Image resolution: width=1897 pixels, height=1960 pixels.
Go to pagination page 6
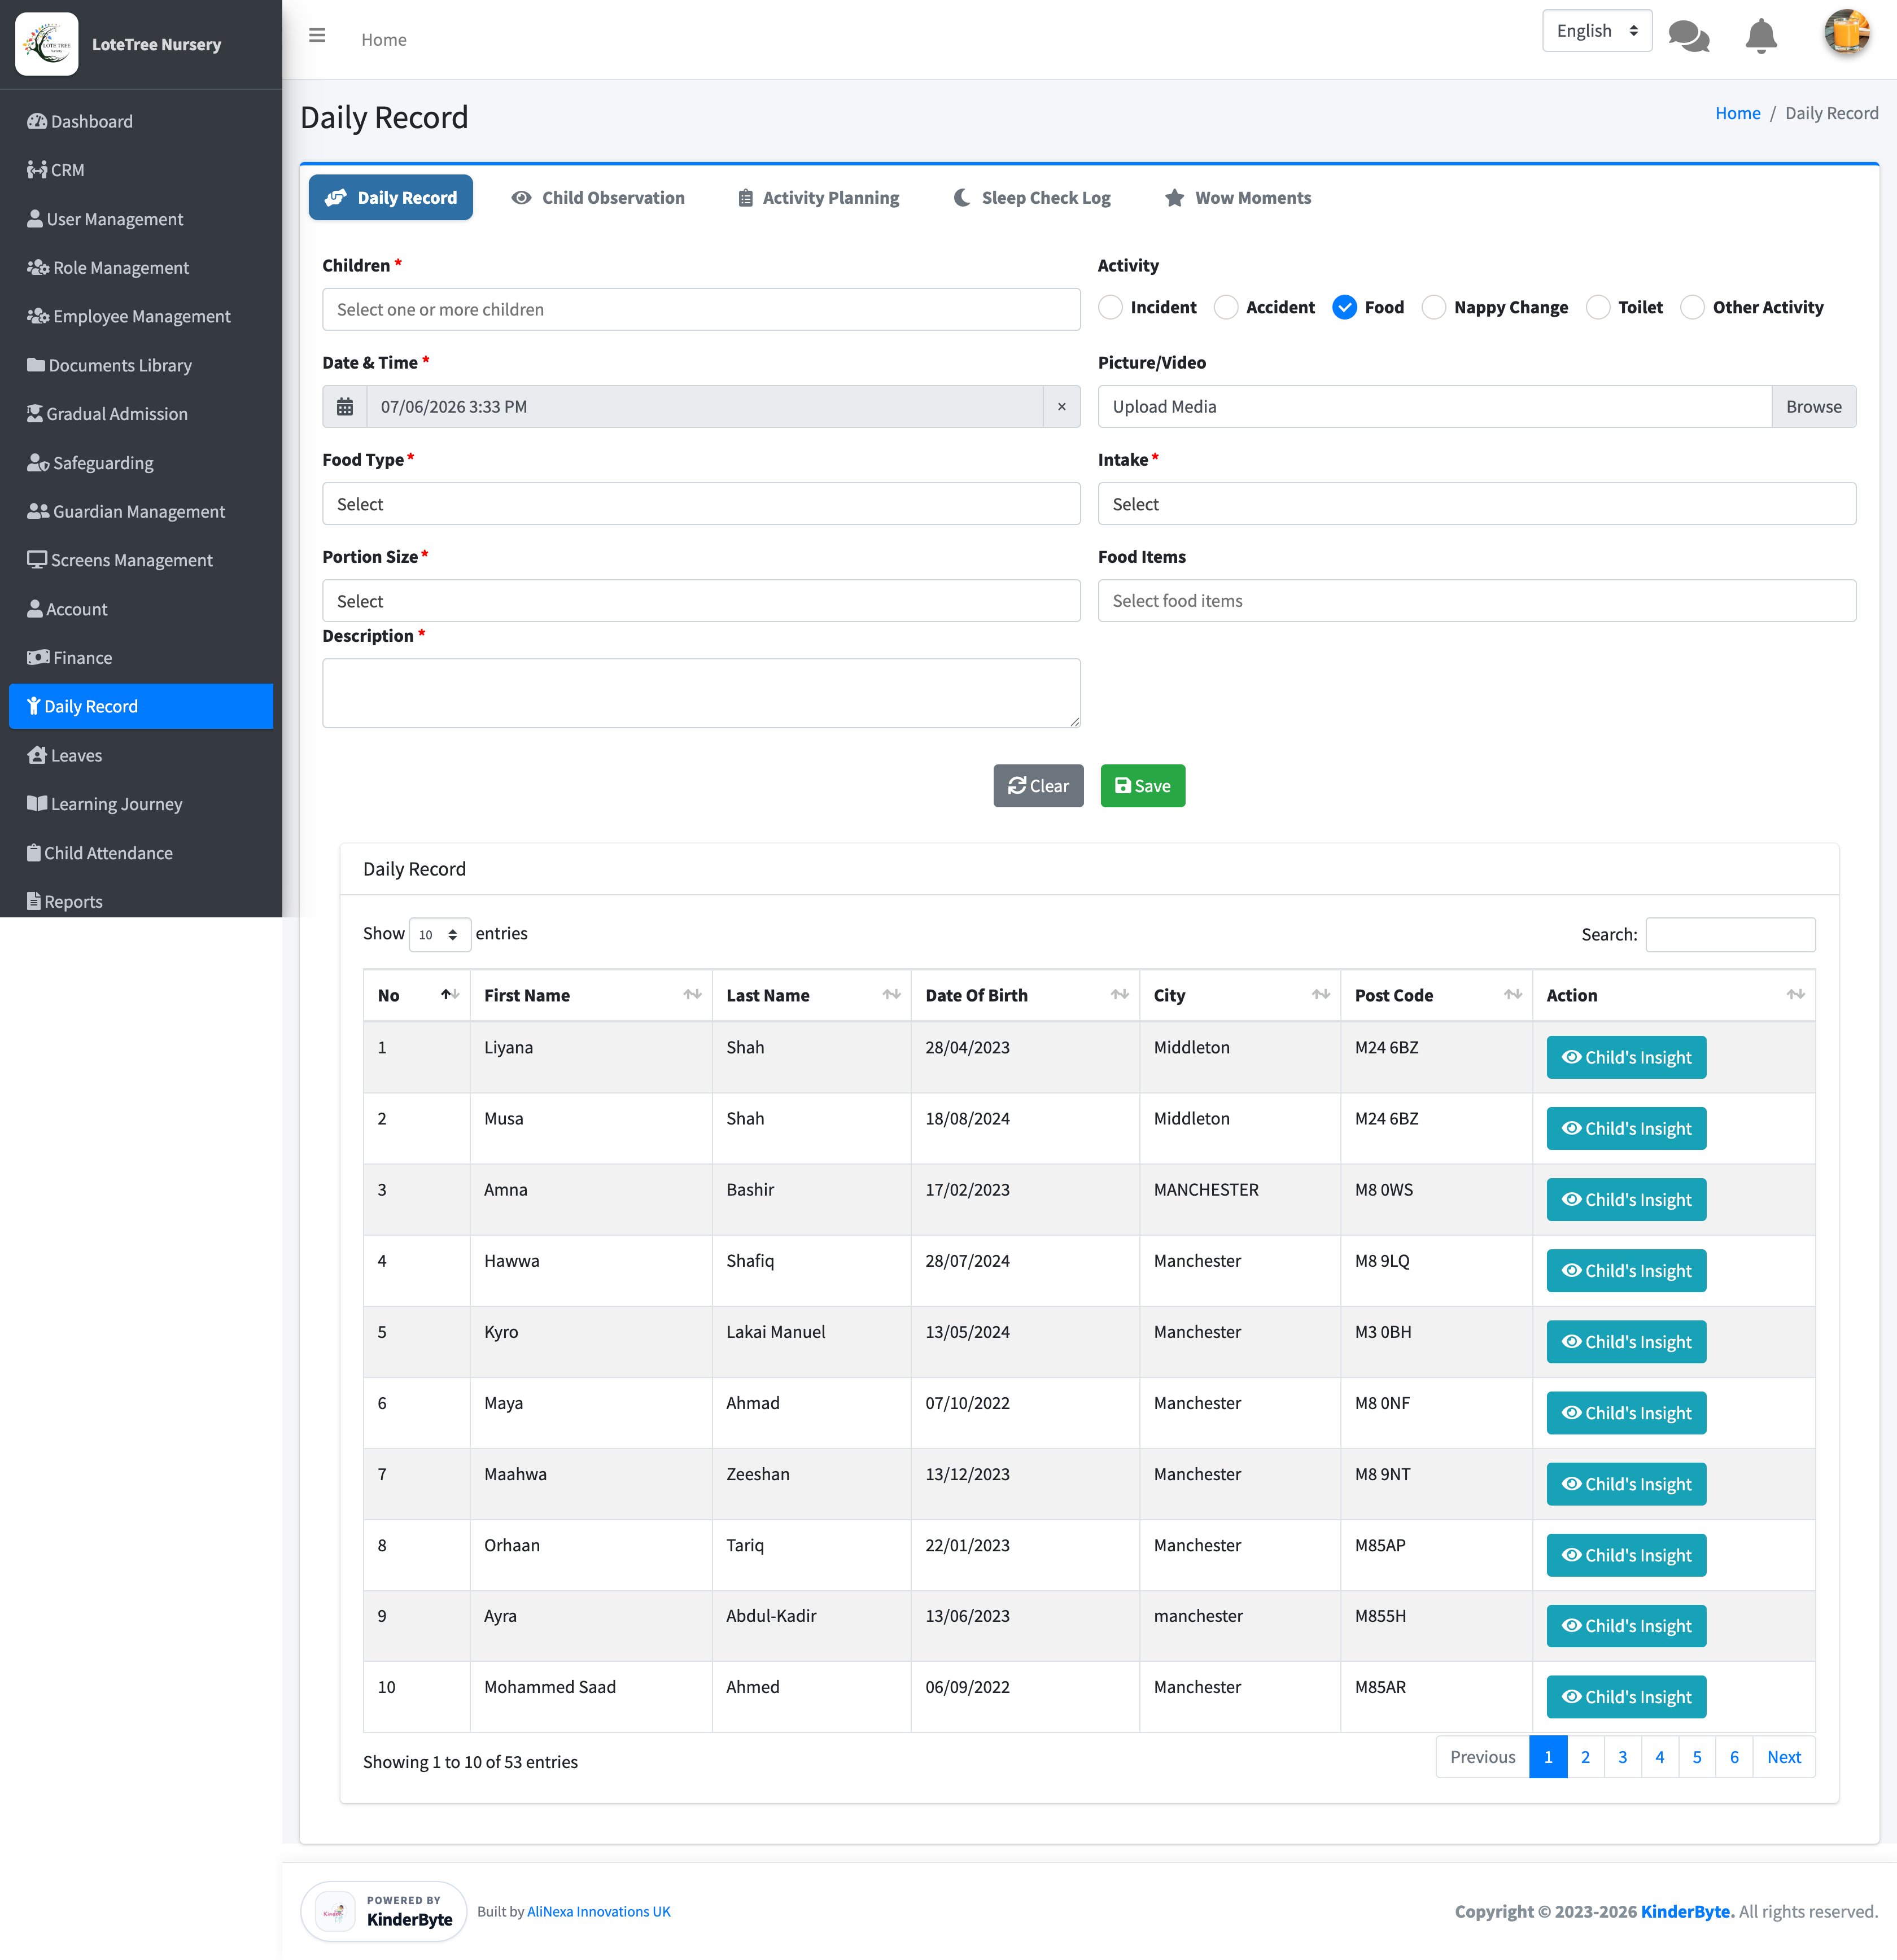point(1734,1757)
